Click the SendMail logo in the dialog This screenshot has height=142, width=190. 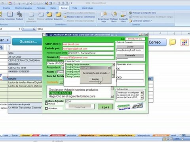coord(123,107)
